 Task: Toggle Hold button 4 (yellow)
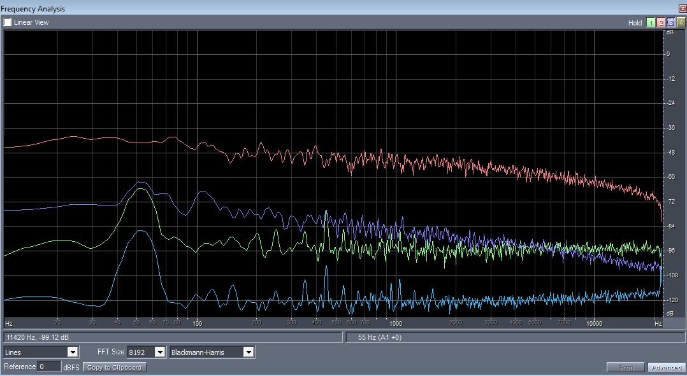(x=681, y=23)
